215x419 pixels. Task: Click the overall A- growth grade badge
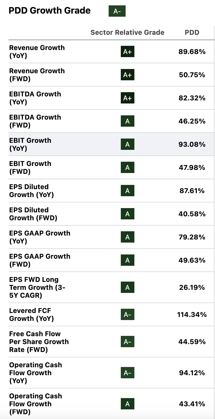(117, 11)
